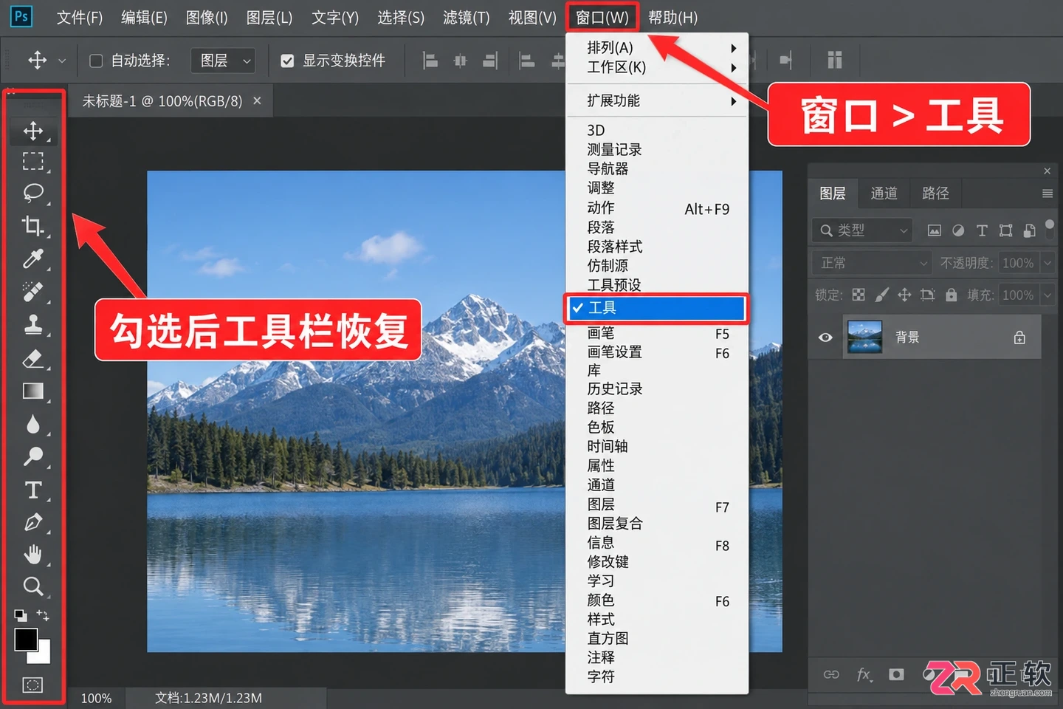Click align right edges icon in options bar
The width and height of the screenshot is (1063, 709).
coord(490,61)
